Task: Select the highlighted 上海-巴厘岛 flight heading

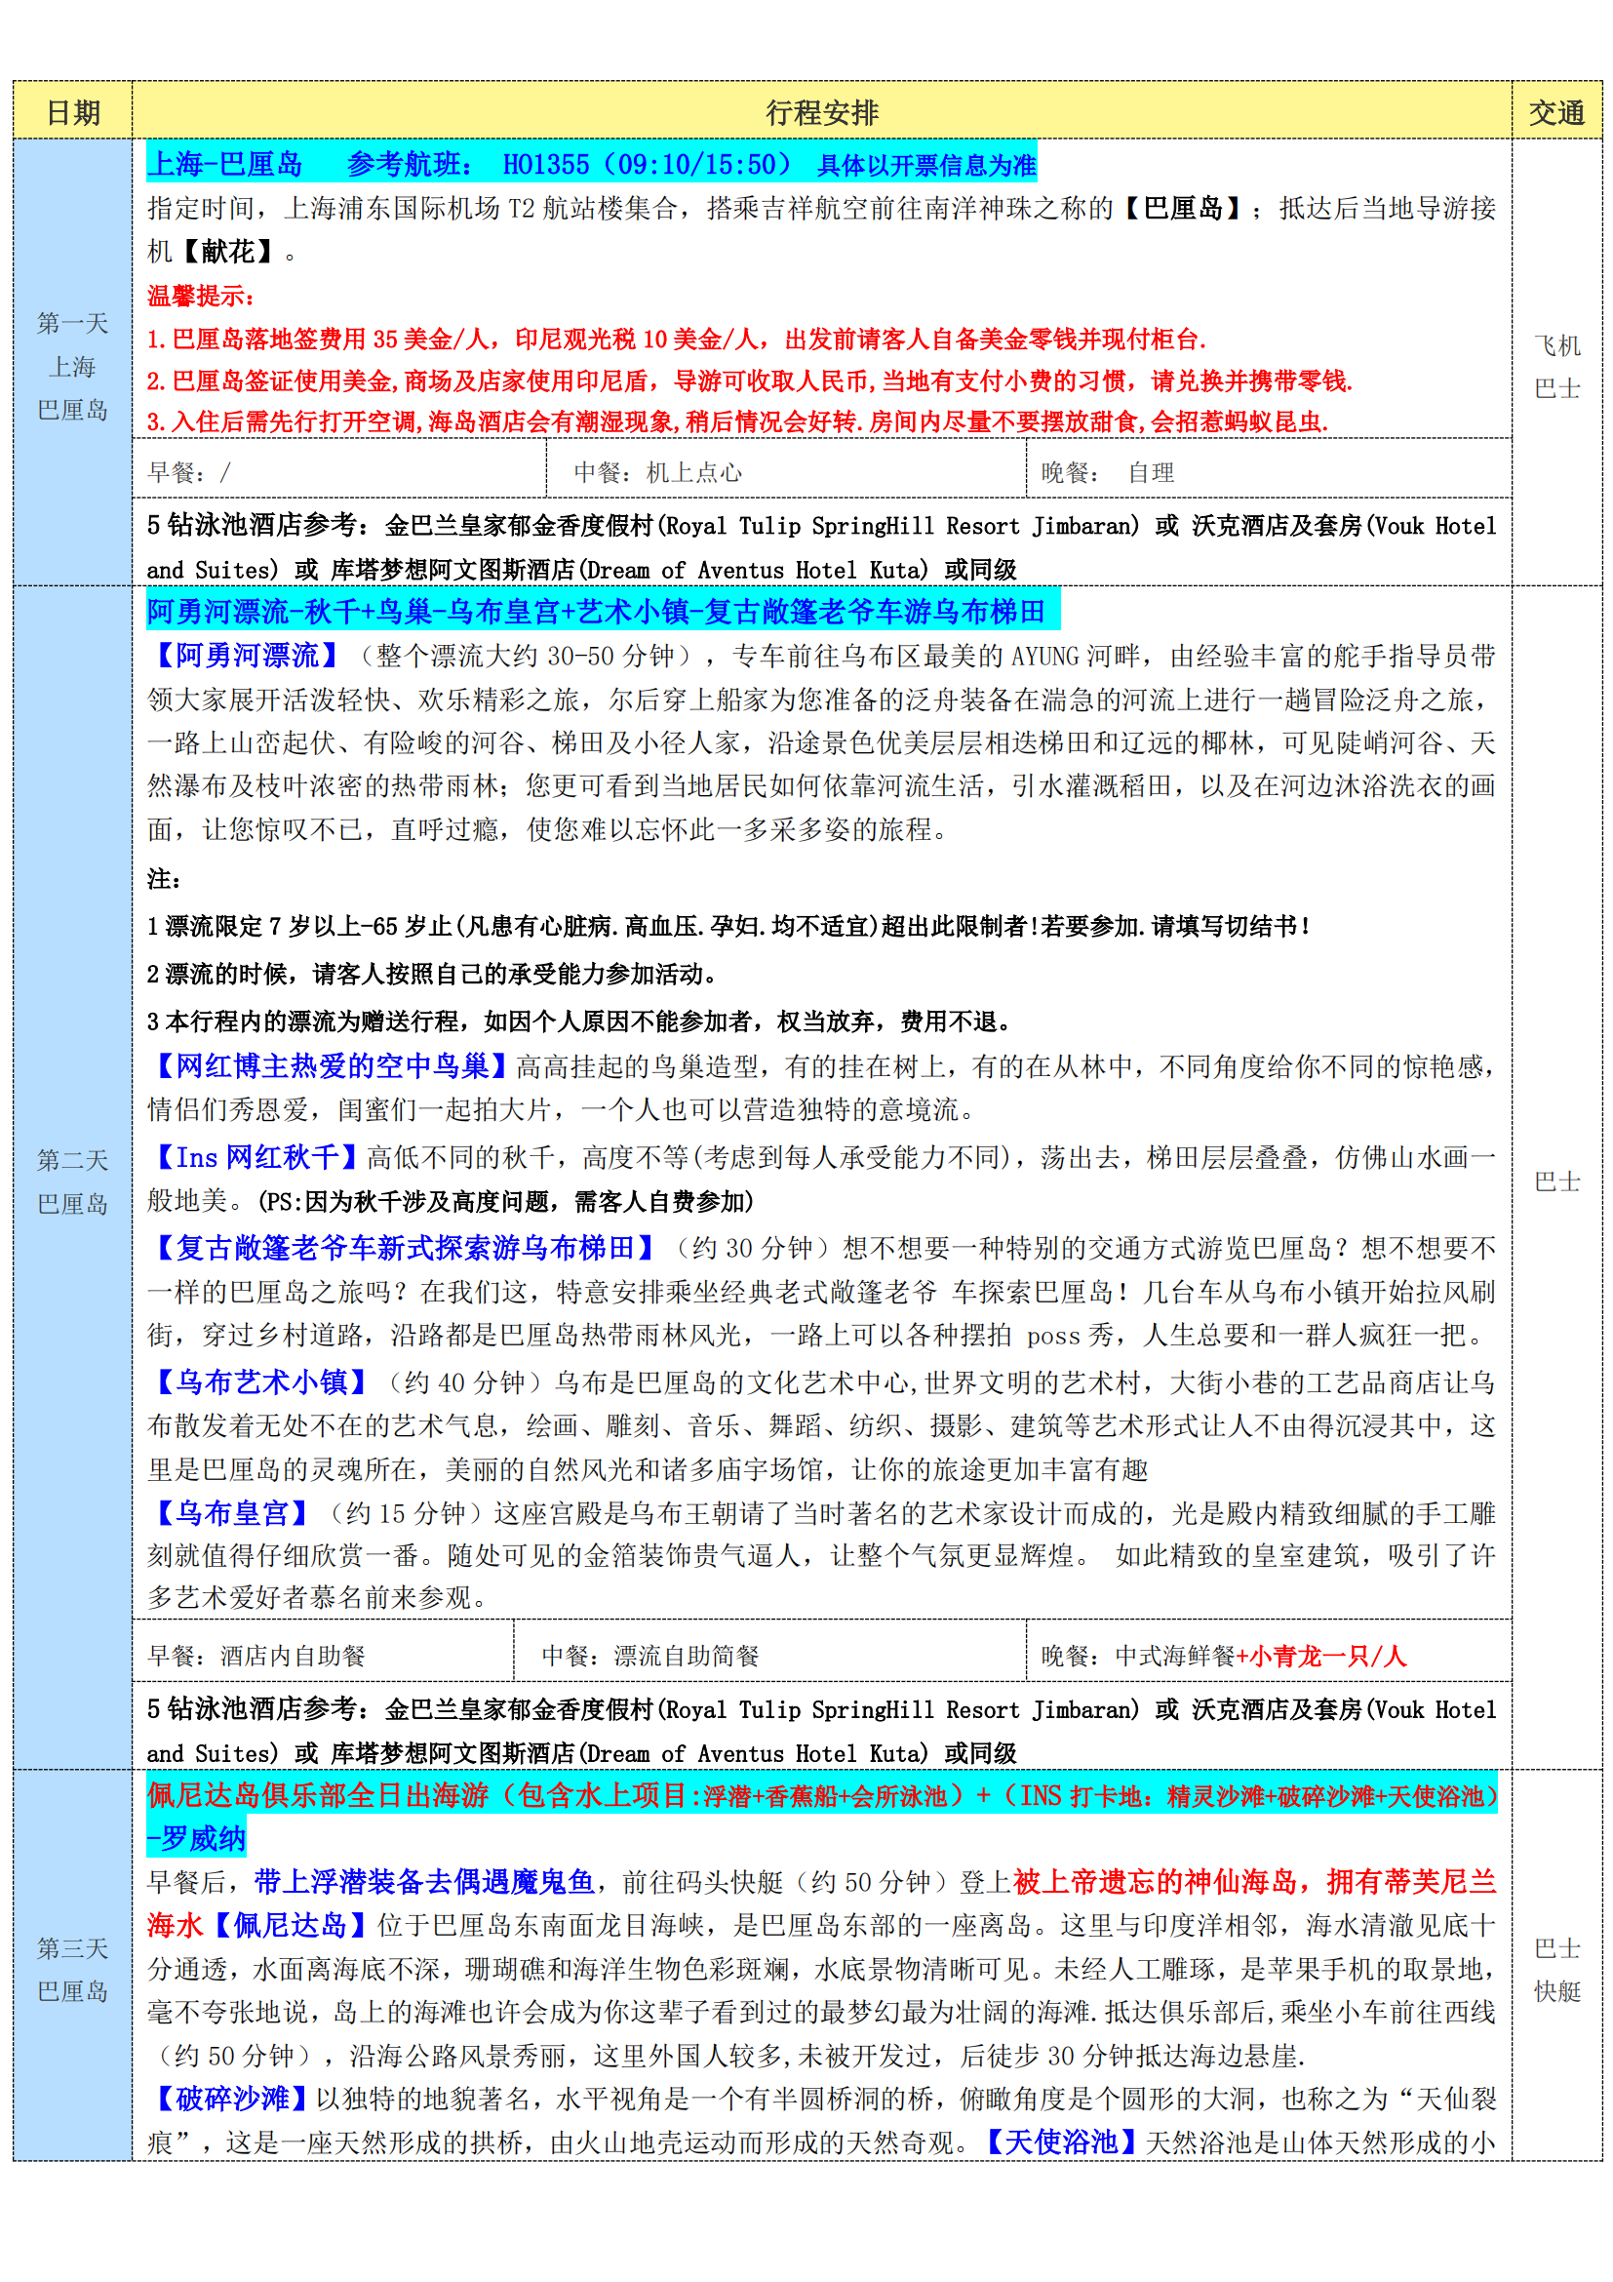Action: [x=591, y=164]
